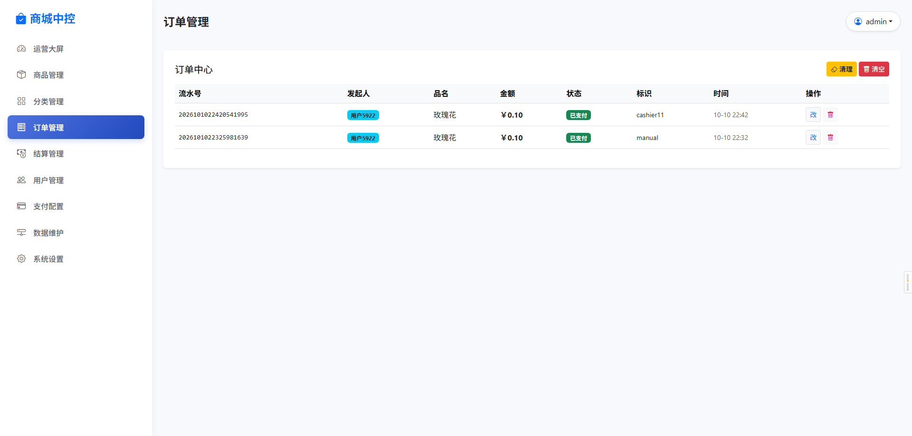
Task: Delete the manual order via trash icon
Action: [830, 137]
